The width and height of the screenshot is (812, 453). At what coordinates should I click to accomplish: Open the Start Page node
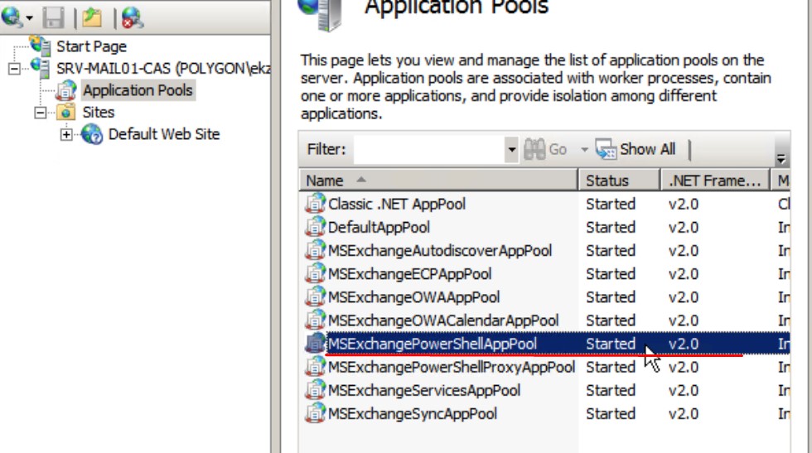pos(89,46)
